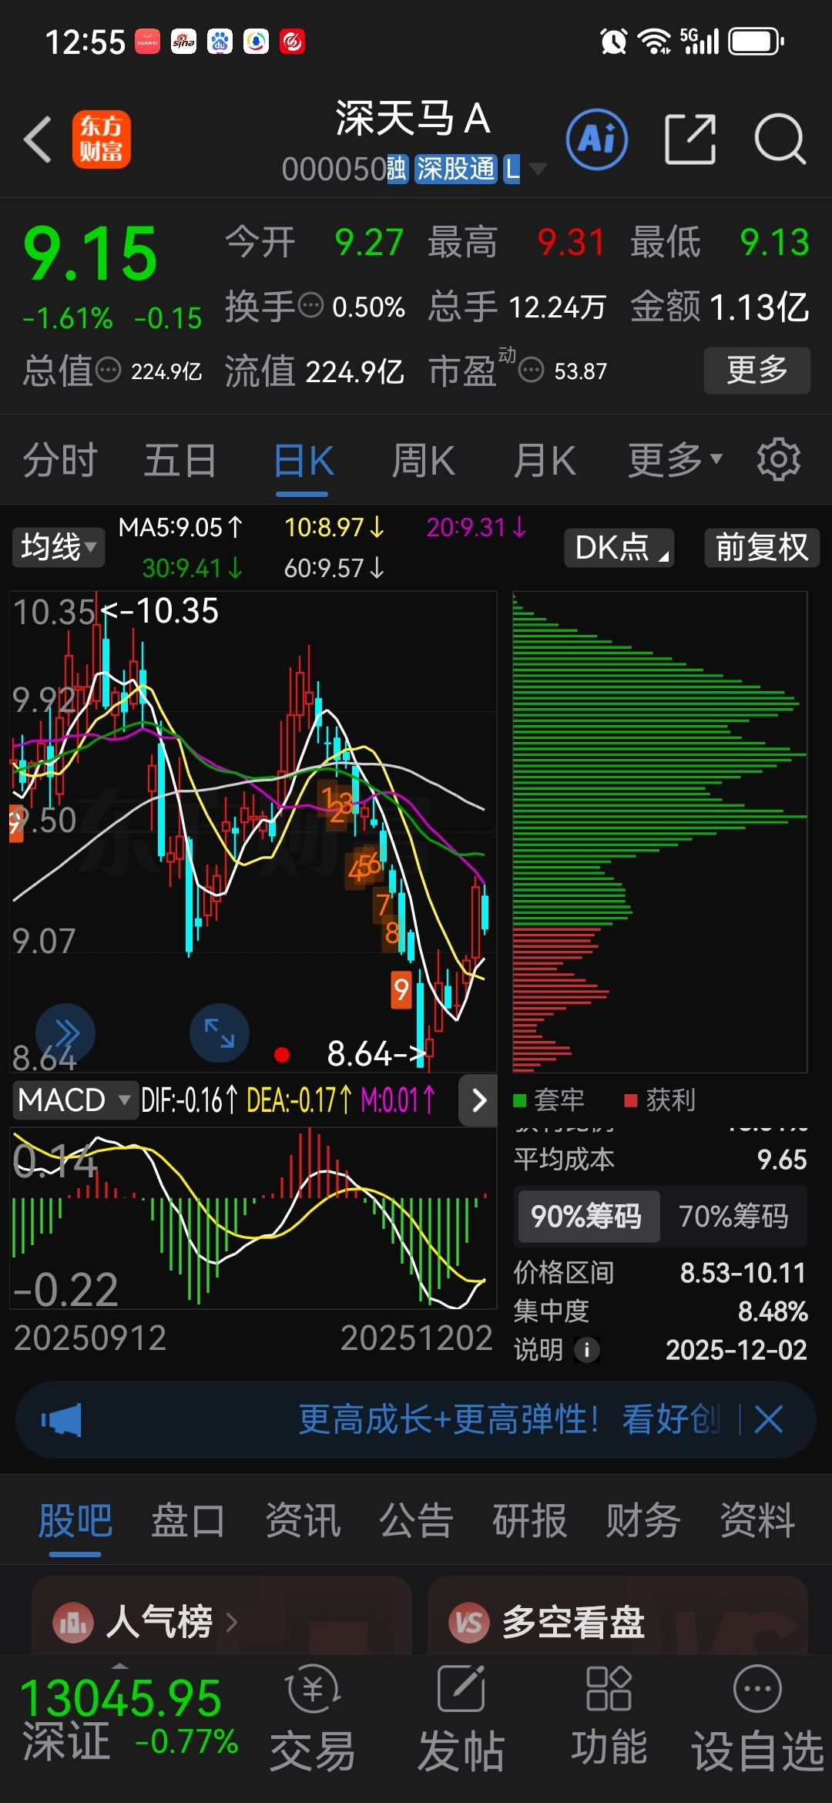Open the 资料 tab
Screen dimensions: 832x1803
(x=757, y=1520)
